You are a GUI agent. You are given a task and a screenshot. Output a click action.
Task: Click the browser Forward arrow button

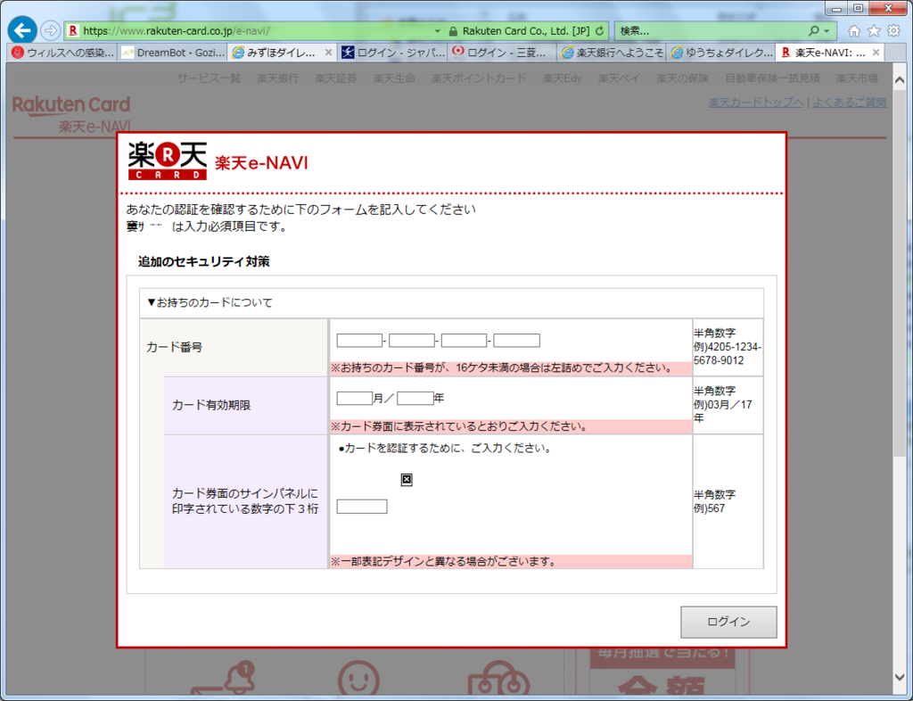51,30
